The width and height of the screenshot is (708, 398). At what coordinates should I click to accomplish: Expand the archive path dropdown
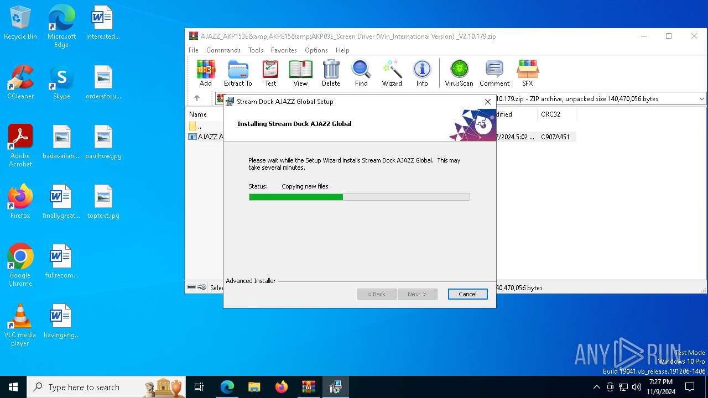[701, 99]
